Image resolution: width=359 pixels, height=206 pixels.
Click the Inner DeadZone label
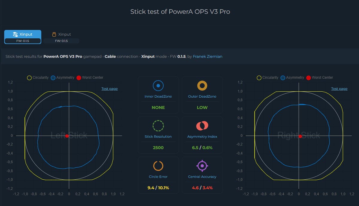[x=158, y=96]
